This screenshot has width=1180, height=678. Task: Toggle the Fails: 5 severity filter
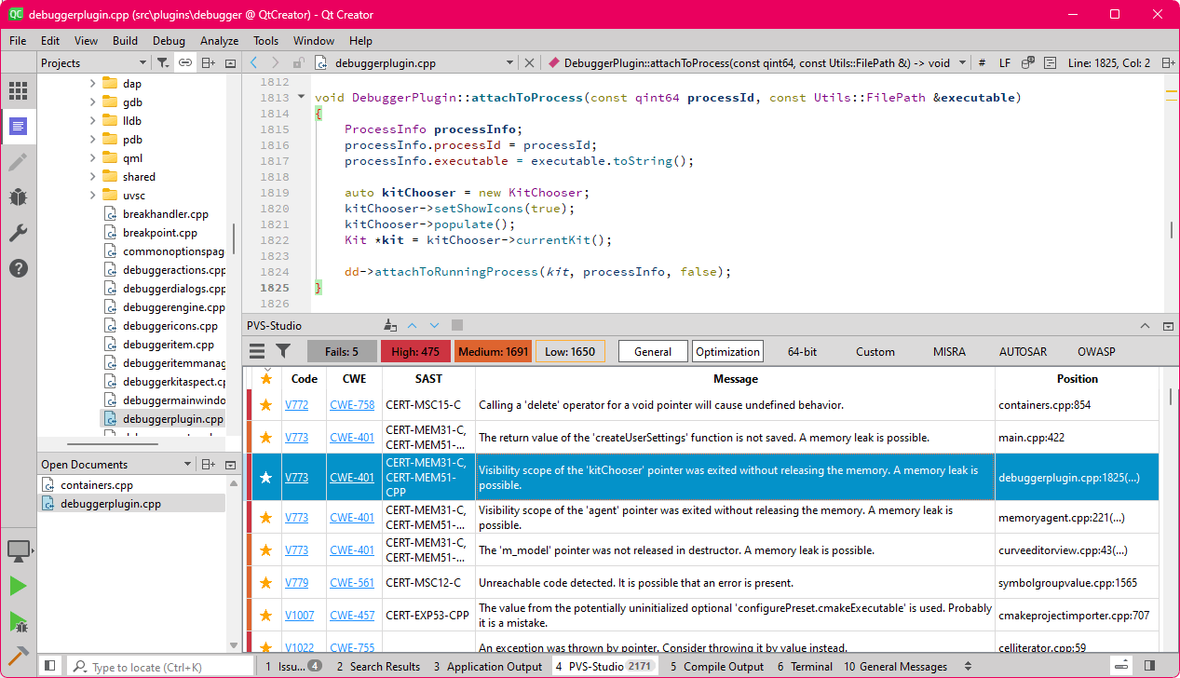pyautogui.click(x=341, y=351)
